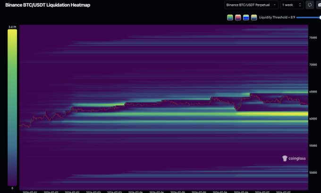Click the camera screenshot icon
This screenshot has height=193, width=321.
coord(319,5)
